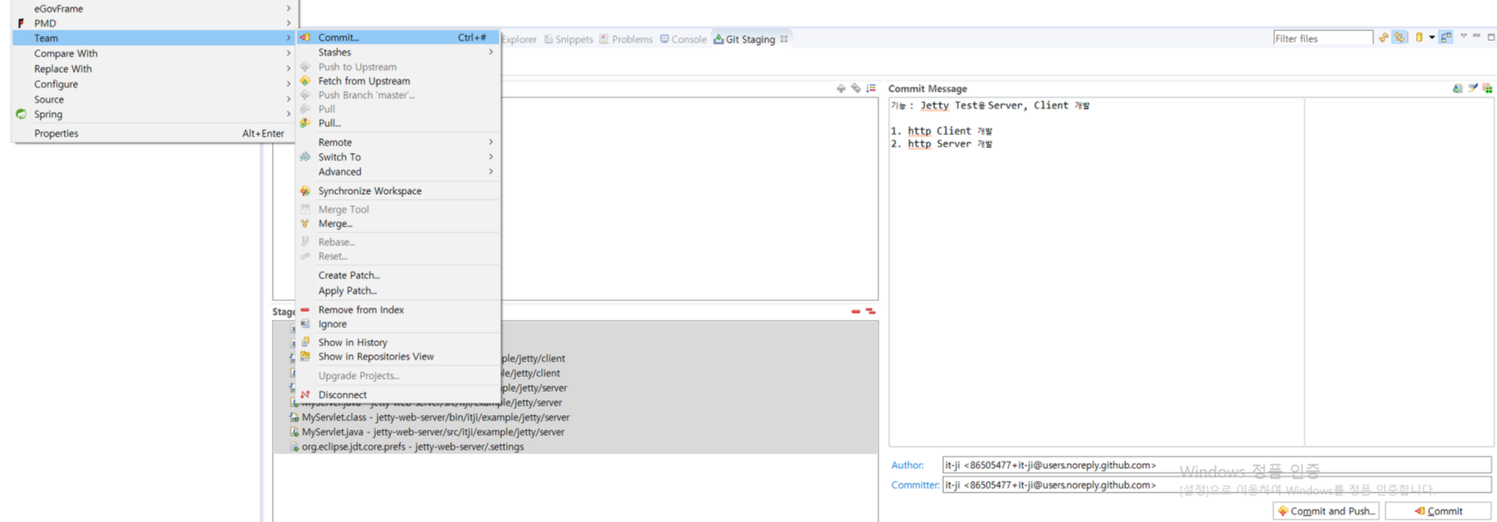This screenshot has height=522, width=1497.
Task: Click the Refresh staging view icon
Action: point(1384,38)
